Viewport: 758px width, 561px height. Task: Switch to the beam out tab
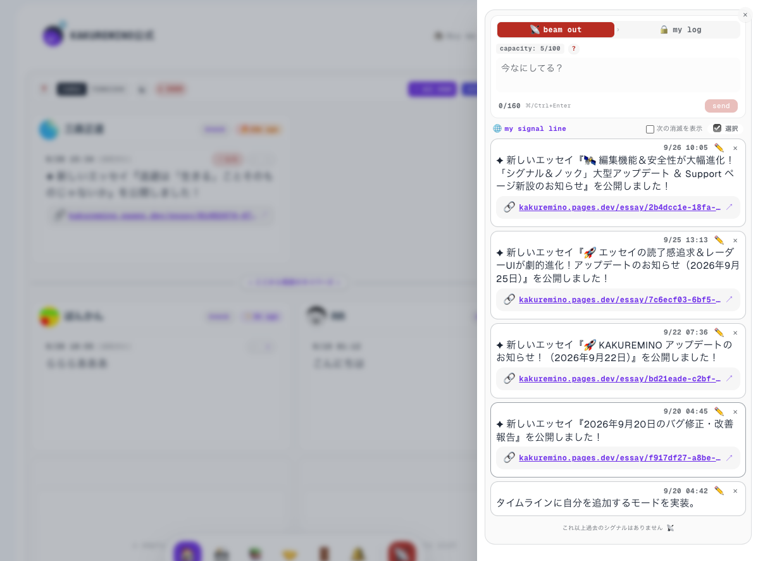[x=556, y=30]
